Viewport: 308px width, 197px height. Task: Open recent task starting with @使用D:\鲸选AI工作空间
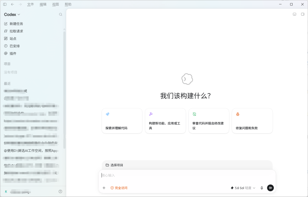click(31, 151)
